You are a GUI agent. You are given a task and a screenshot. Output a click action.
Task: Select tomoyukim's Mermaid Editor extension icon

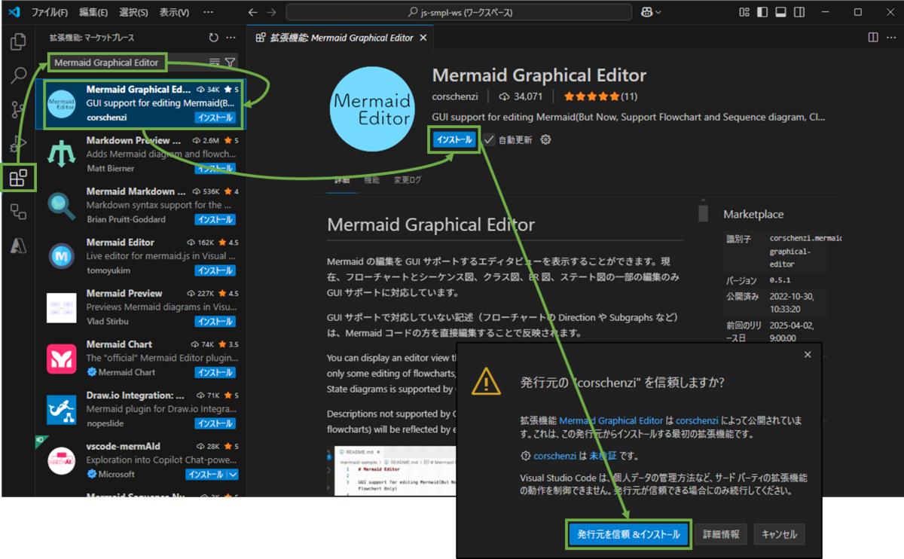pos(61,255)
